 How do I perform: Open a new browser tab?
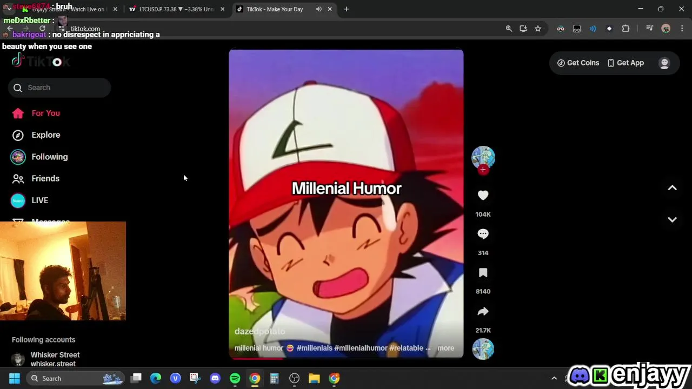[346, 9]
